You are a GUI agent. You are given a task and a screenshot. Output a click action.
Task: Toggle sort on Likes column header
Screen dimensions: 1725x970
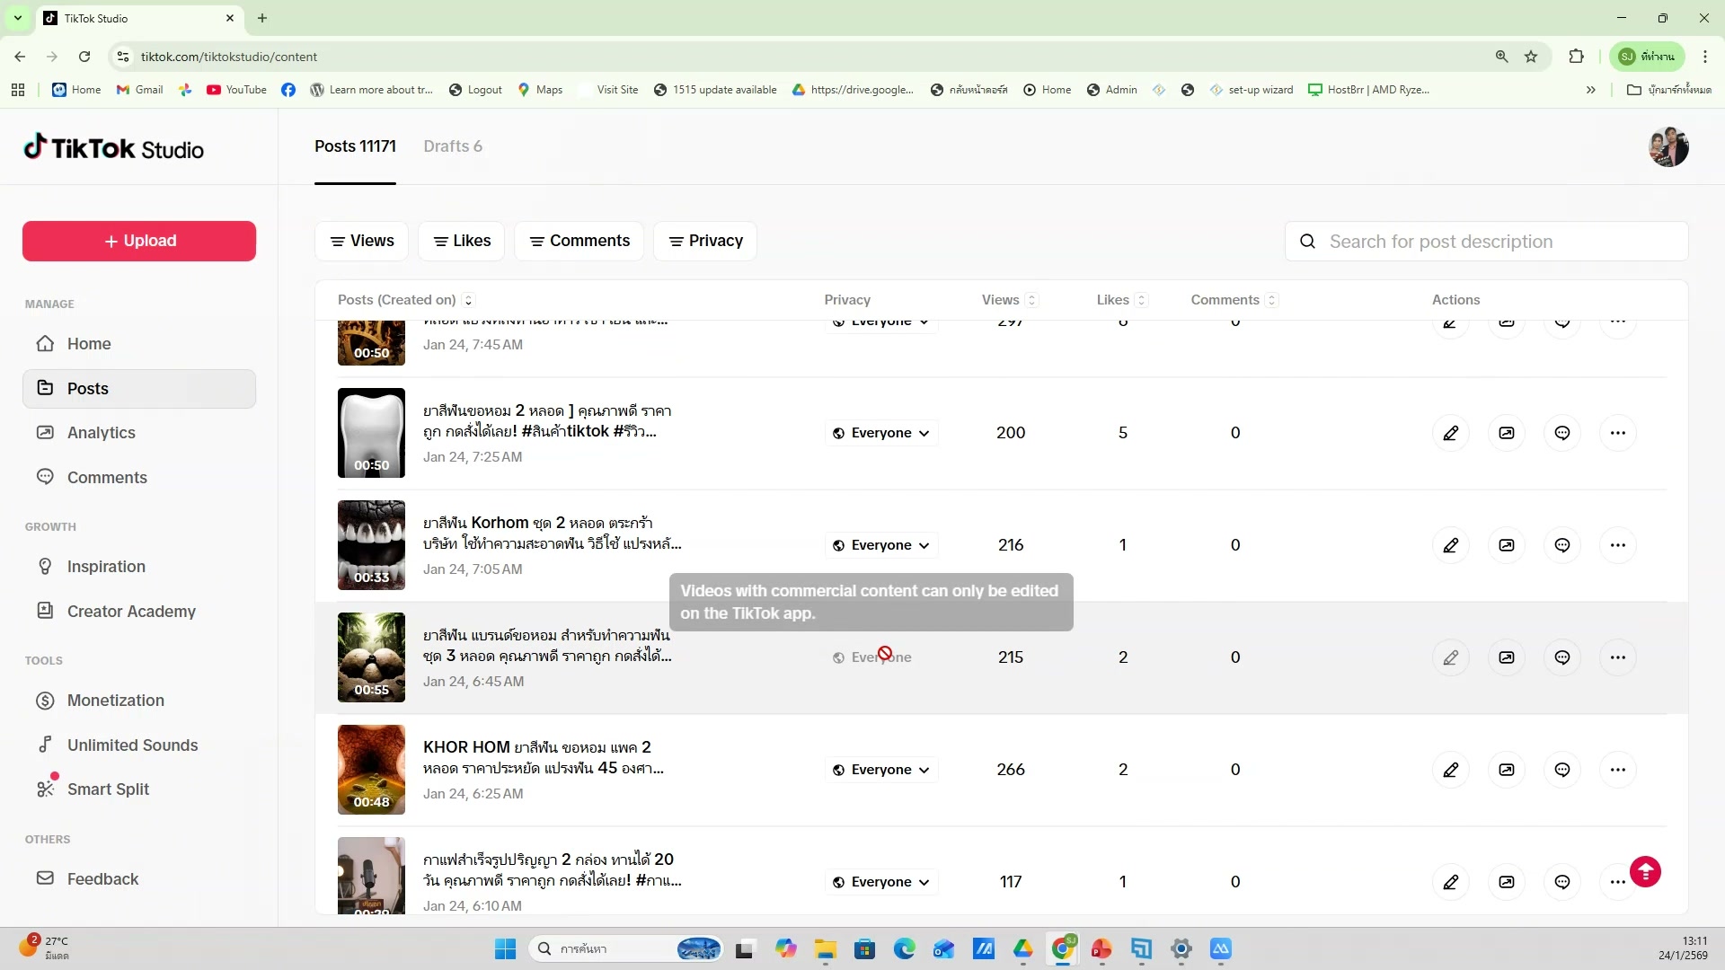pos(1141,300)
